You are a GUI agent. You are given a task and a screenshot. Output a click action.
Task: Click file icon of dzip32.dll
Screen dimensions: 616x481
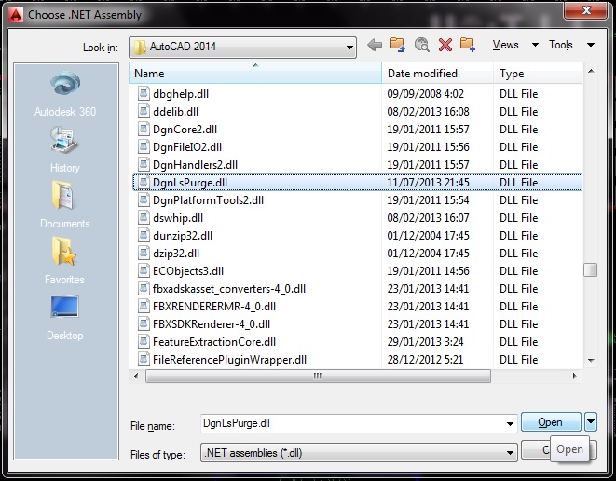click(x=144, y=253)
